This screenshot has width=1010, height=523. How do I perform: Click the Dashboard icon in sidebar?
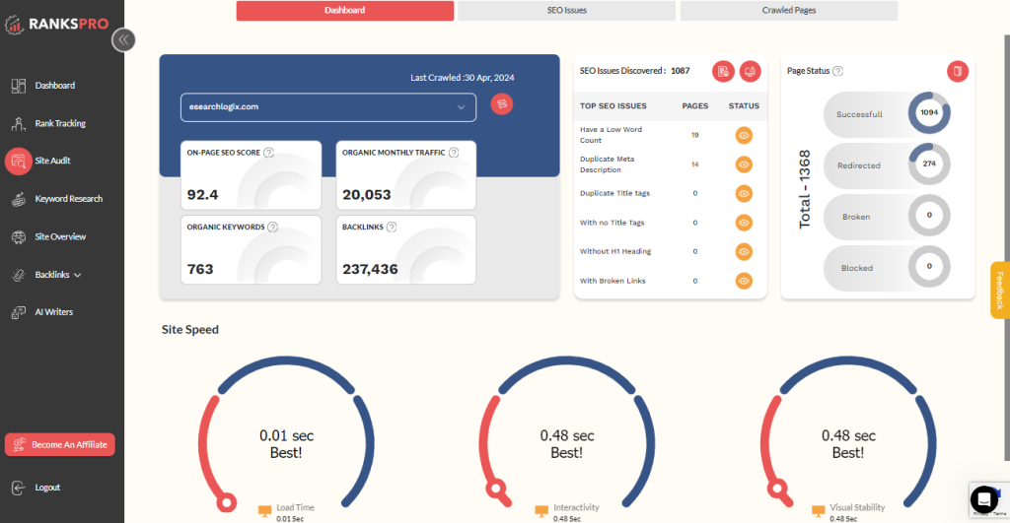(x=18, y=86)
